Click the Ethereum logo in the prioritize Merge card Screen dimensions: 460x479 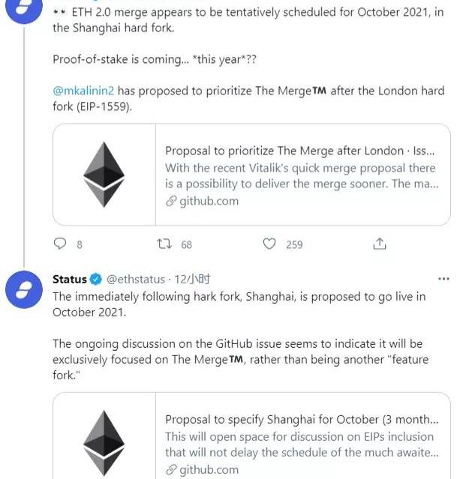pyautogui.click(x=104, y=175)
